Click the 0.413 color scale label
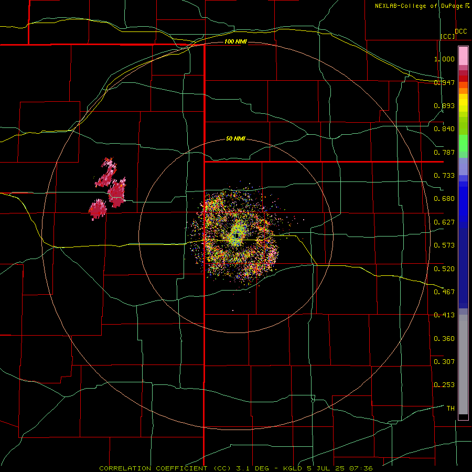472x472 pixels. pyautogui.click(x=444, y=315)
